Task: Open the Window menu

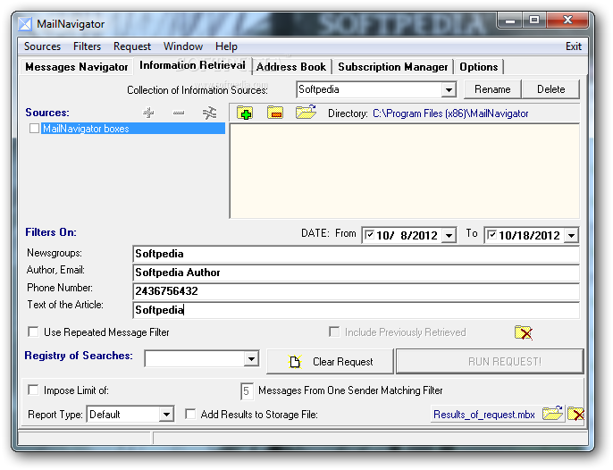Action: coord(183,46)
